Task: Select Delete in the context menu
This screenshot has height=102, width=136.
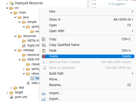Action: (88, 56)
